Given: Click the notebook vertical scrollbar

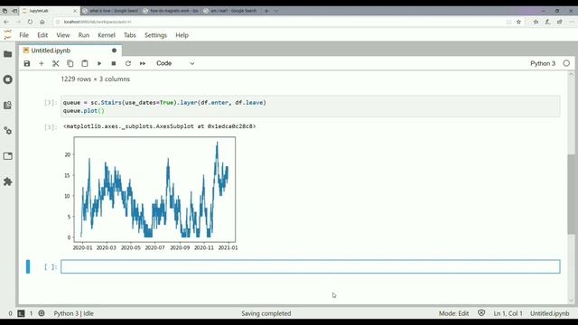Looking at the screenshot, I should 572,194.
